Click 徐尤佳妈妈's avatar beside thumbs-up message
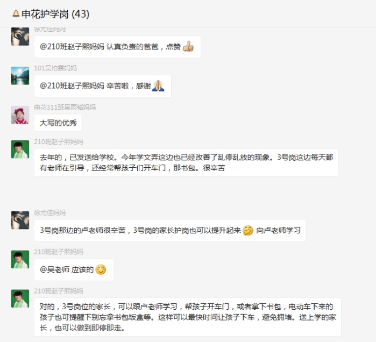The image size is (376, 342). point(20,37)
